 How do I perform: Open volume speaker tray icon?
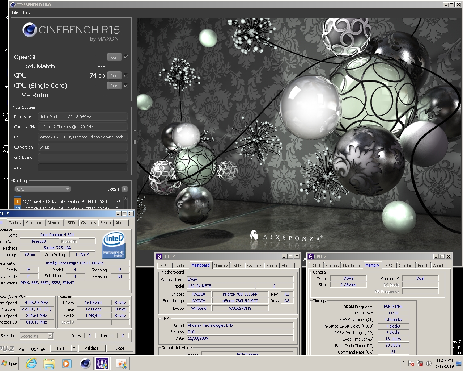(x=429, y=363)
